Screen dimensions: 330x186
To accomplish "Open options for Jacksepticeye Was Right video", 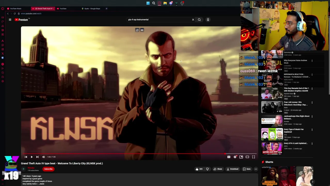I will [x=312, y=117].
